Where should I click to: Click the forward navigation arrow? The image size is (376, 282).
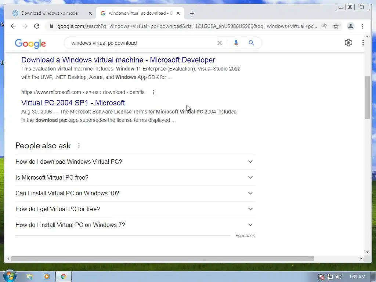point(25,26)
